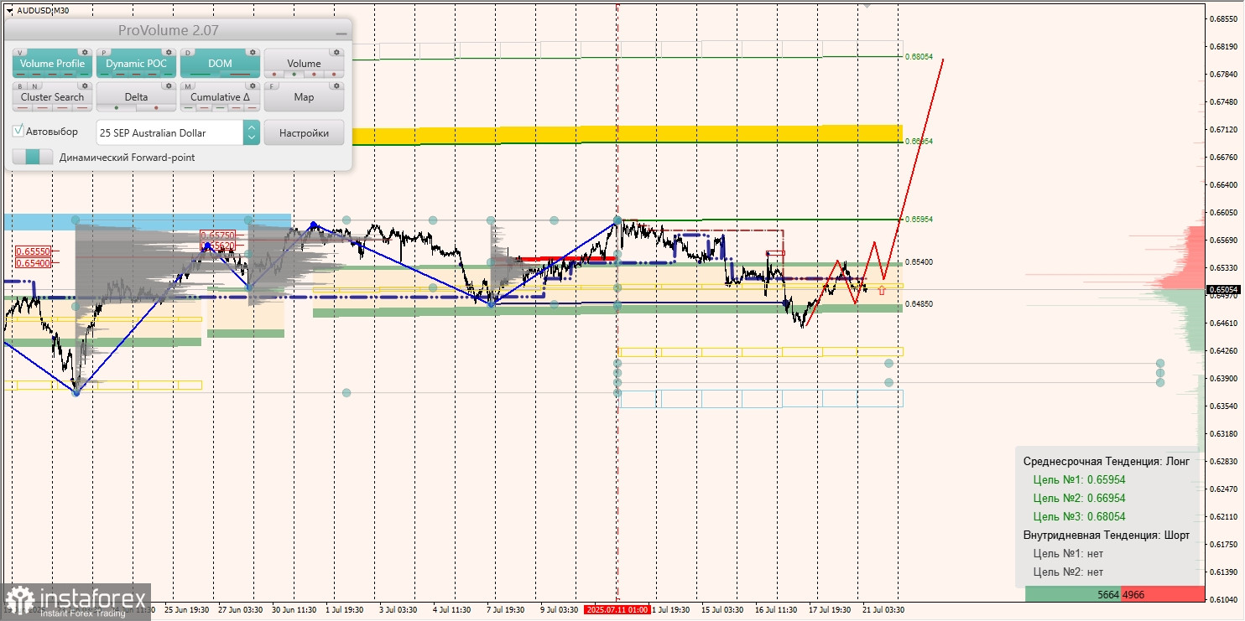
Task: Open the AUDUSD,M30 chart menu triangle
Action: (8, 11)
